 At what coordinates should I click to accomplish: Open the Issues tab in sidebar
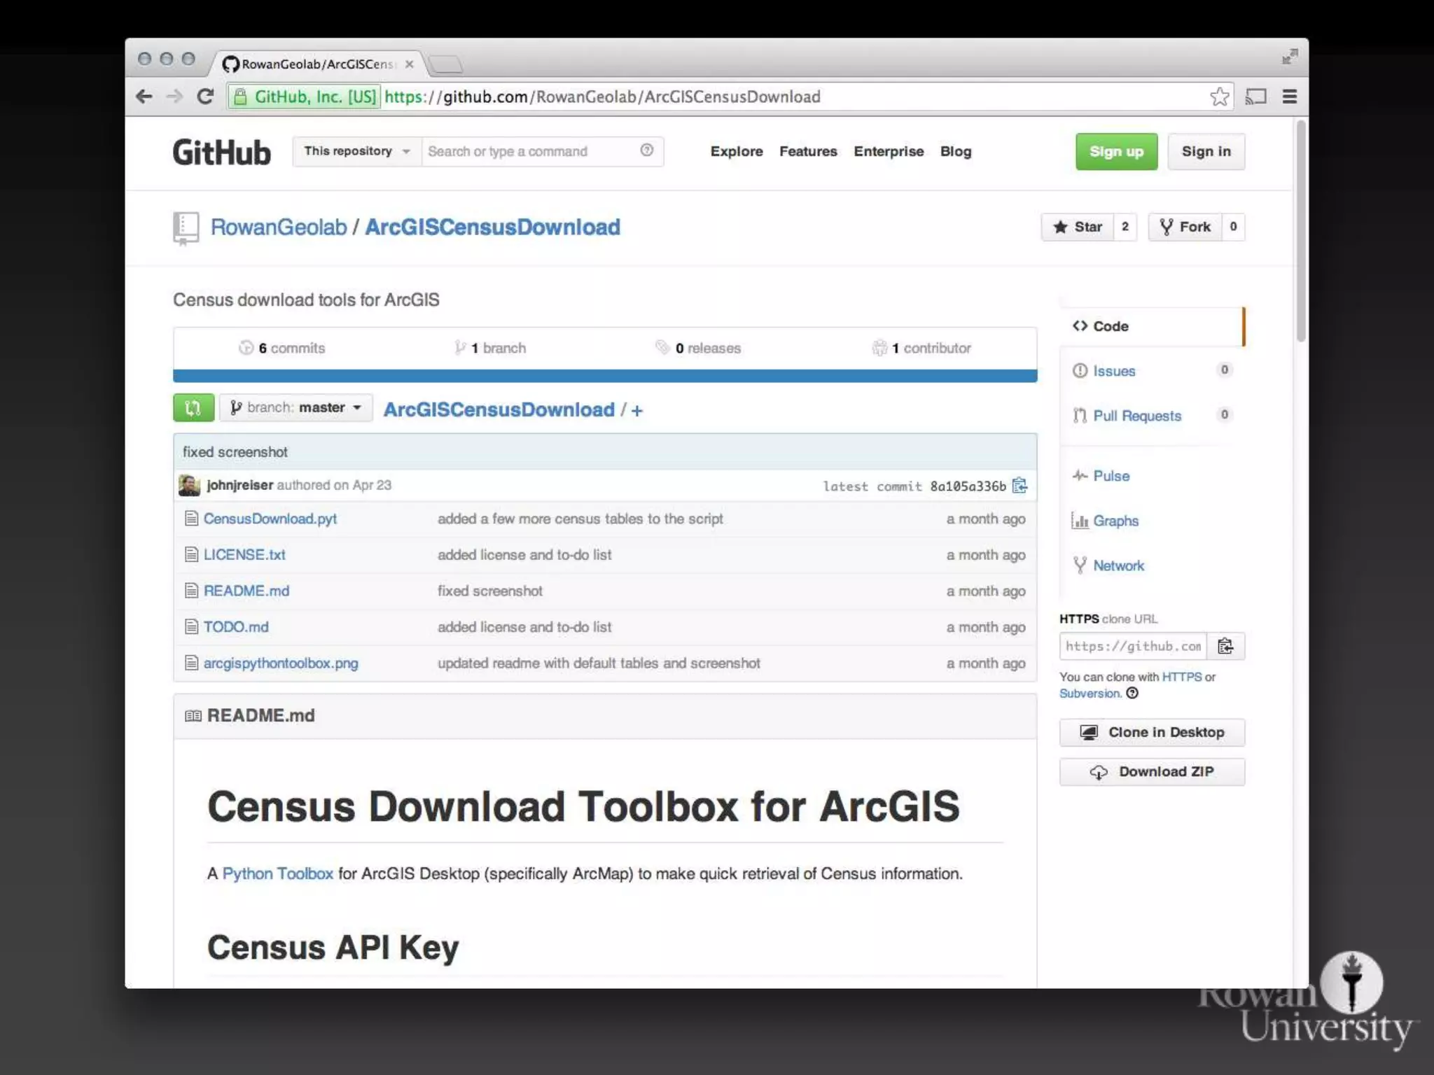tap(1113, 371)
